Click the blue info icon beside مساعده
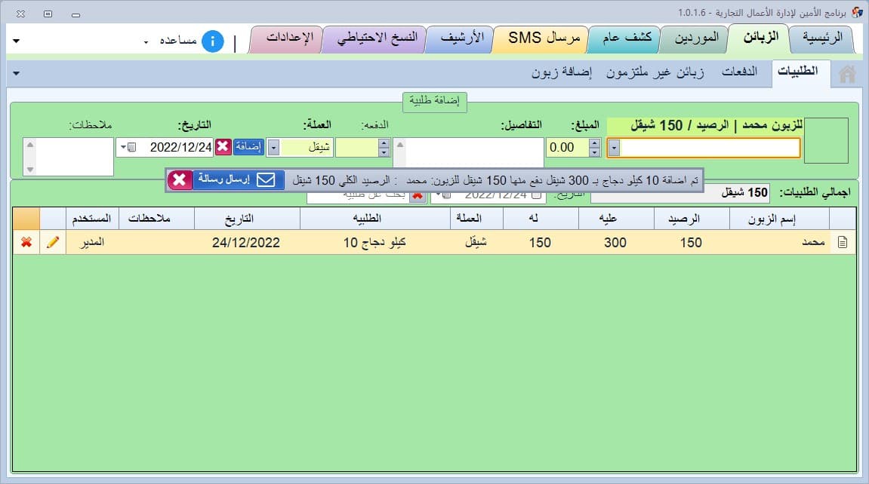 pyautogui.click(x=212, y=41)
